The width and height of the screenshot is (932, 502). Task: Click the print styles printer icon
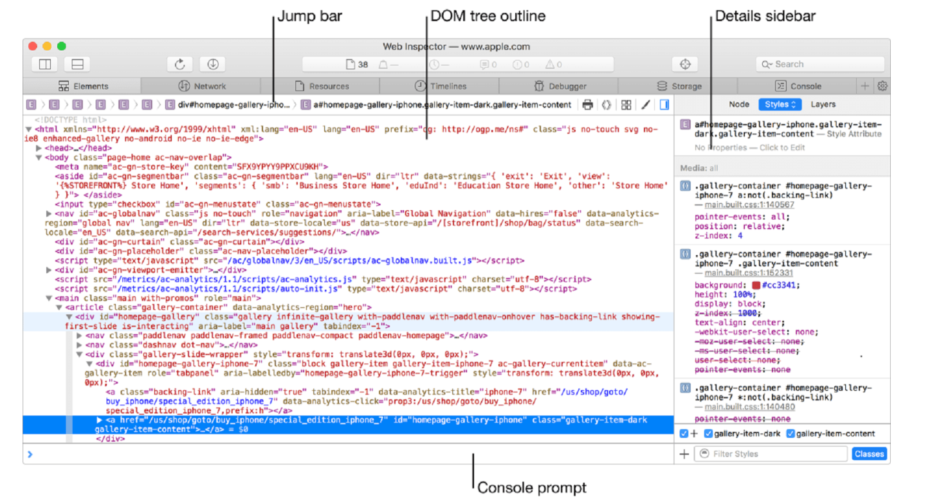pos(587,105)
